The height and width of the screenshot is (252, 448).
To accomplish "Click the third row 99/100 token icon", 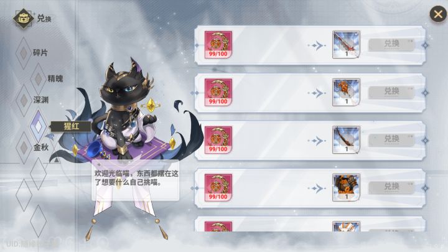I will (x=218, y=140).
